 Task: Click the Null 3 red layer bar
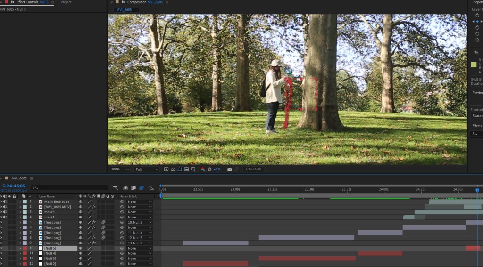click(307, 259)
